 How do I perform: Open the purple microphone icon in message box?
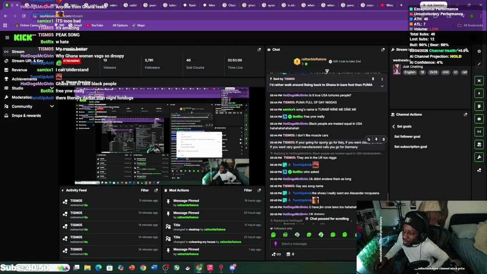[275, 244]
